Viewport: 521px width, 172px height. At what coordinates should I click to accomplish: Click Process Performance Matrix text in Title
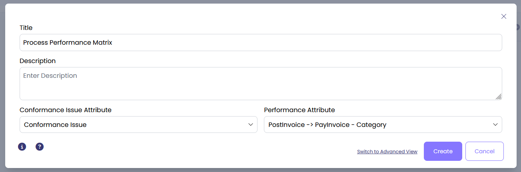[68, 42]
